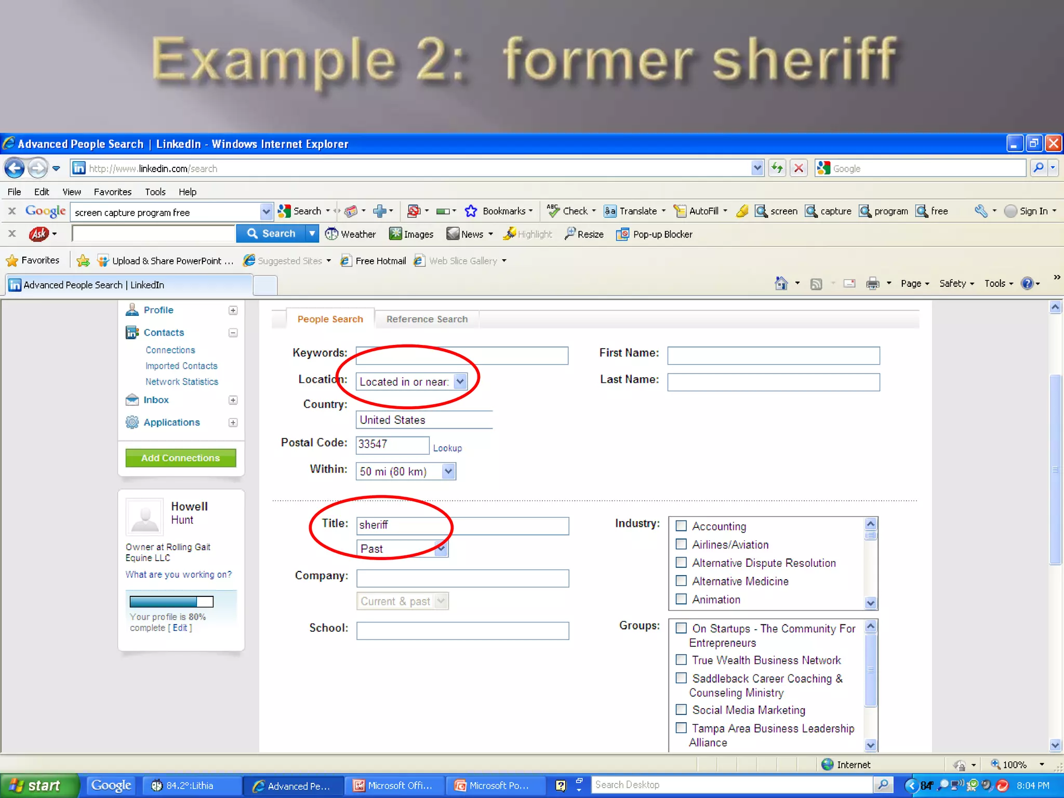Click the browser search magnifier icon
The width and height of the screenshot is (1064, 798).
tap(1038, 168)
